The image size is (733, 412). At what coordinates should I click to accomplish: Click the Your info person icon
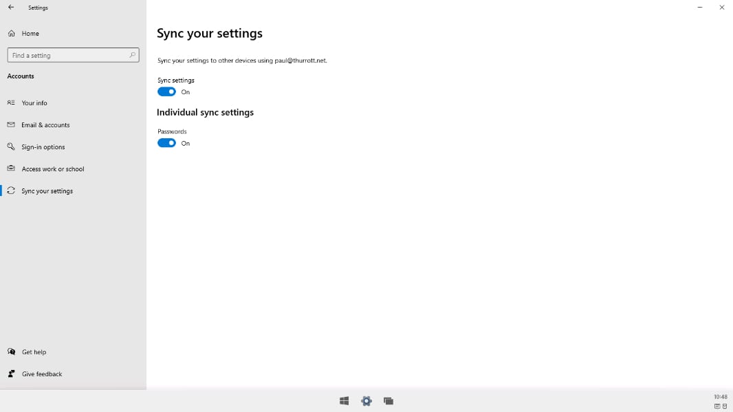click(11, 102)
